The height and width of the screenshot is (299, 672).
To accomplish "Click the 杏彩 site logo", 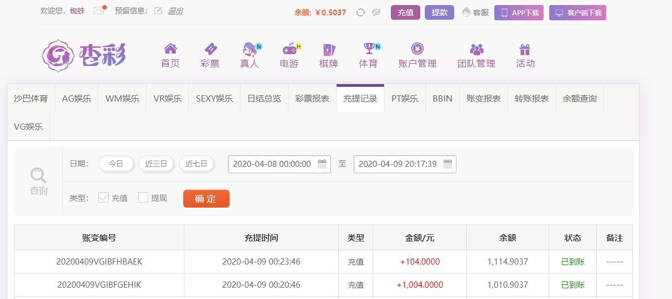I will [84, 55].
